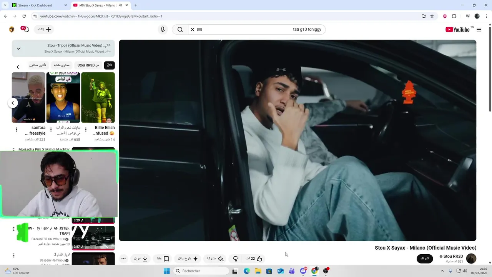Select the 'من Stou RR3D' filter chip
Viewport: 492px width, 277px height.
coord(88,65)
